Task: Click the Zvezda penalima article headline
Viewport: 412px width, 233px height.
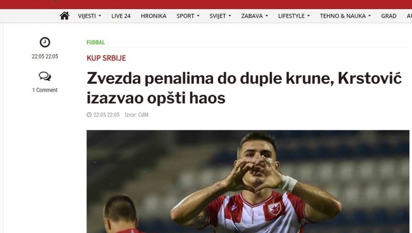Action: 244,88
